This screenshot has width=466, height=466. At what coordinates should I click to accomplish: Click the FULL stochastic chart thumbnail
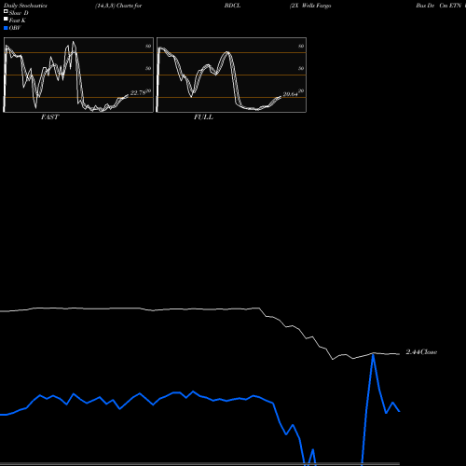pos(231,75)
